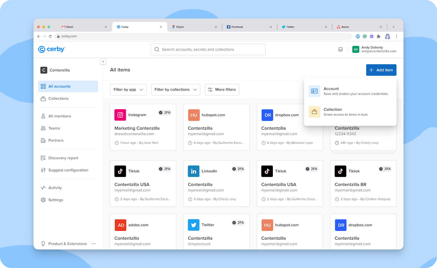Switch to the Facebook browser tab
This screenshot has width=437, height=268.
(x=249, y=27)
